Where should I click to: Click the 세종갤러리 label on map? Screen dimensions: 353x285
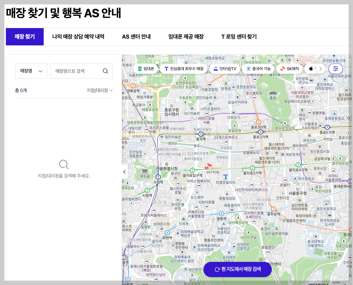point(232,205)
